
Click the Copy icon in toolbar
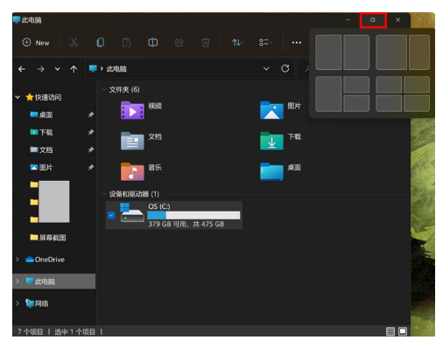click(100, 43)
